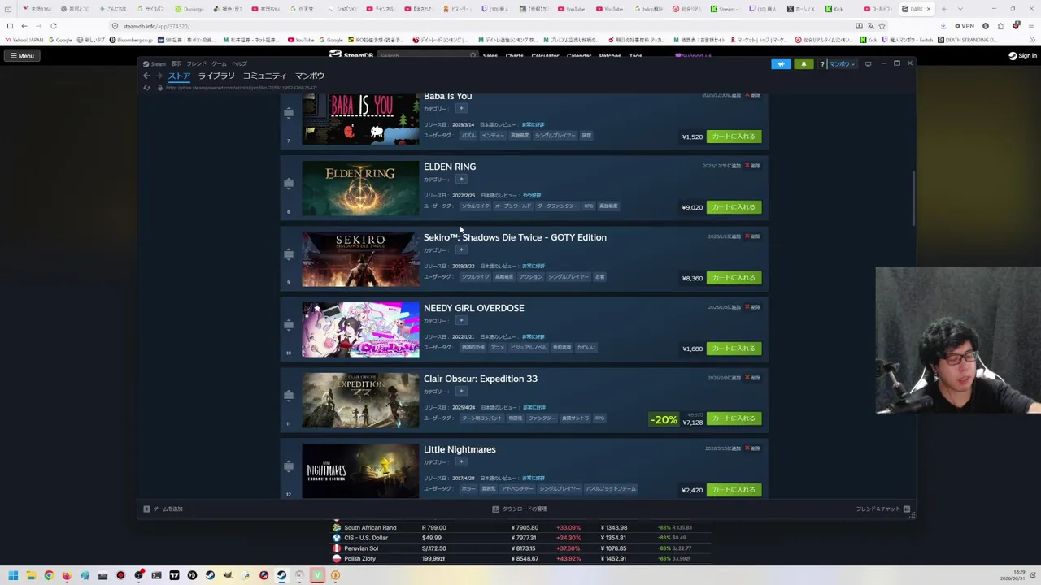This screenshot has width=1041, height=585.
Task: Open the マンボウ profile tab
Action: (x=310, y=76)
